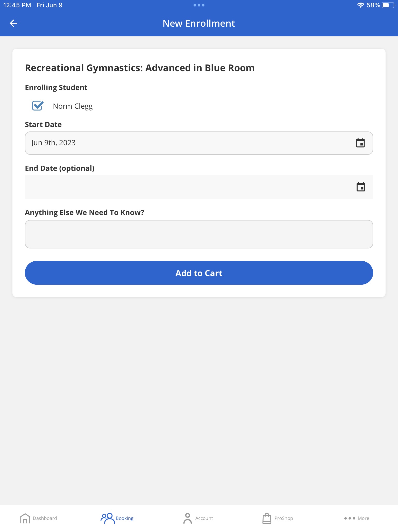Go back using the header arrow
The image size is (398, 530).
click(13, 23)
